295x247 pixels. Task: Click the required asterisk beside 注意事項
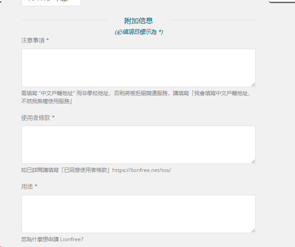pyautogui.click(x=48, y=40)
